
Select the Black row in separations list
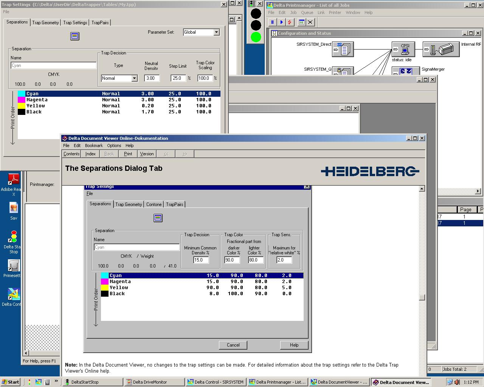pyautogui.click(x=119, y=112)
